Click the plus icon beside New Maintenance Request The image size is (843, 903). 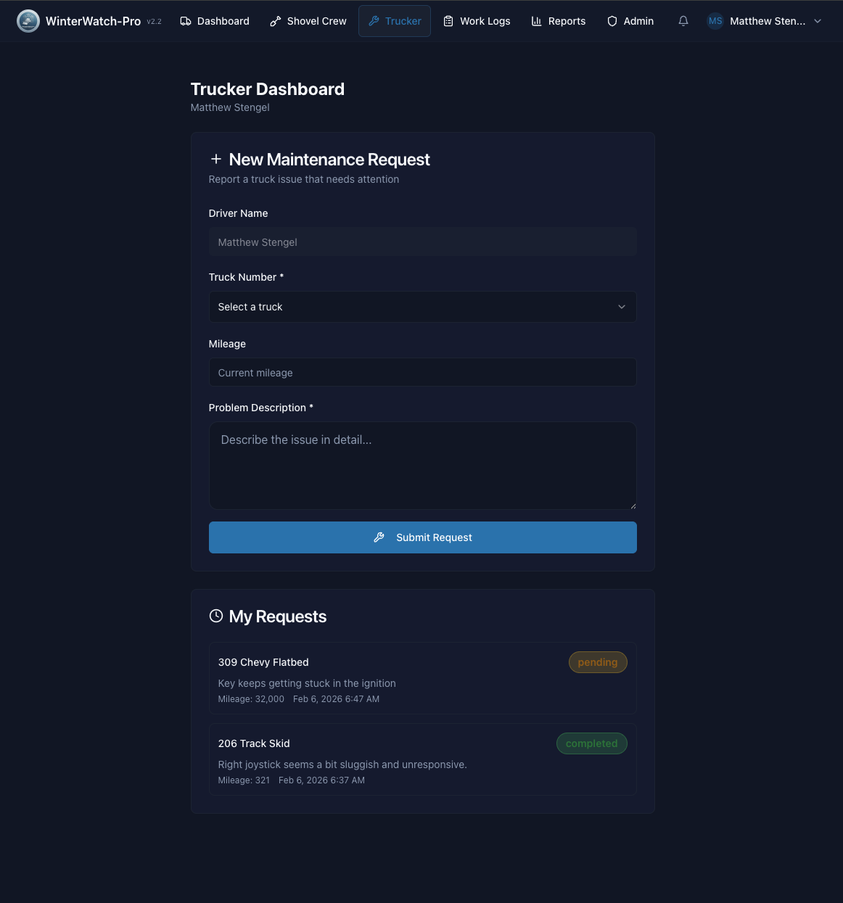(216, 159)
